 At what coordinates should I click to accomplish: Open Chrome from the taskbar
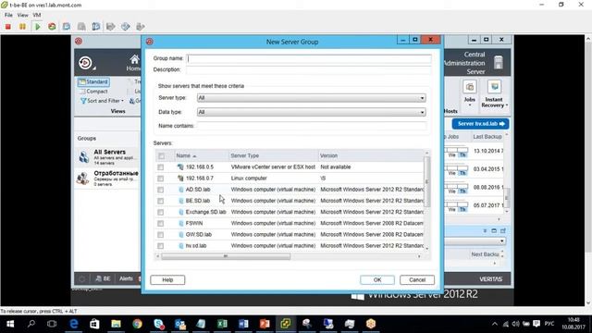137,324
